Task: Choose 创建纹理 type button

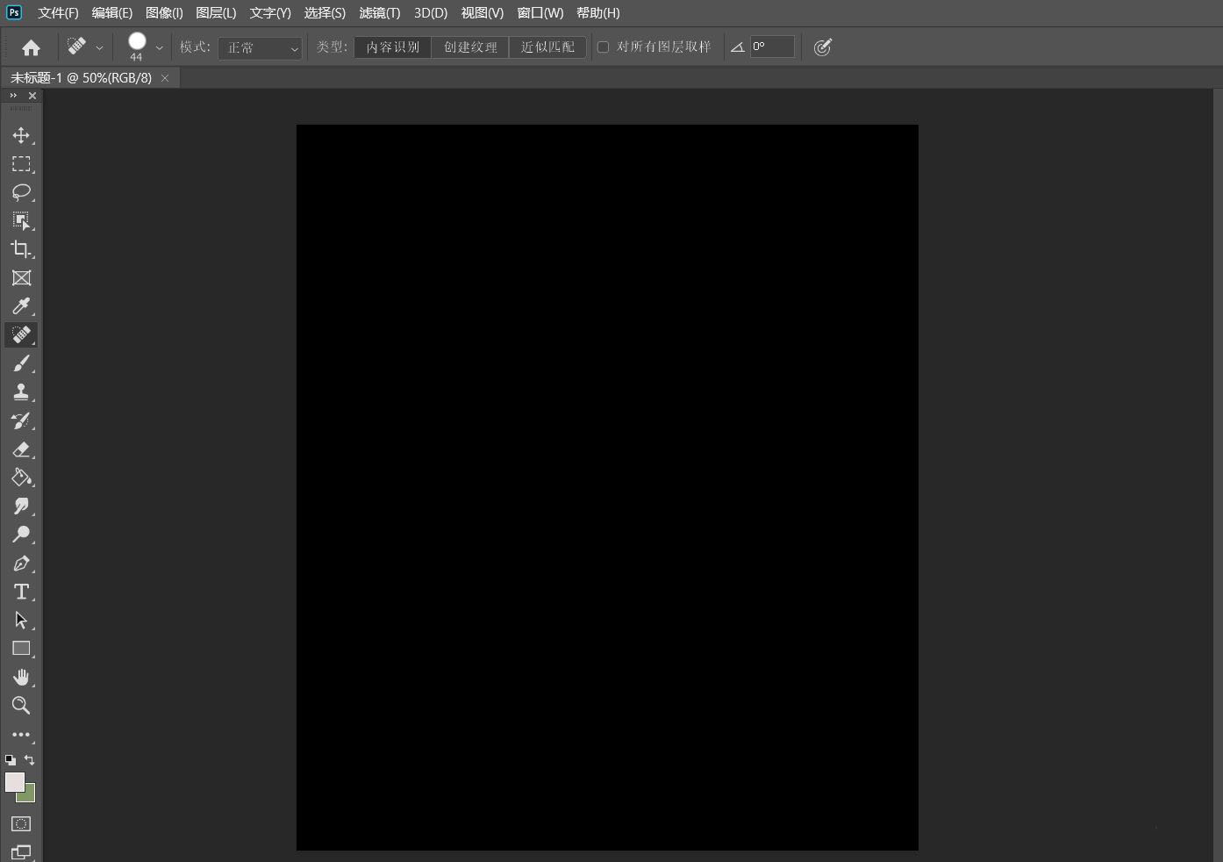Action: click(470, 47)
